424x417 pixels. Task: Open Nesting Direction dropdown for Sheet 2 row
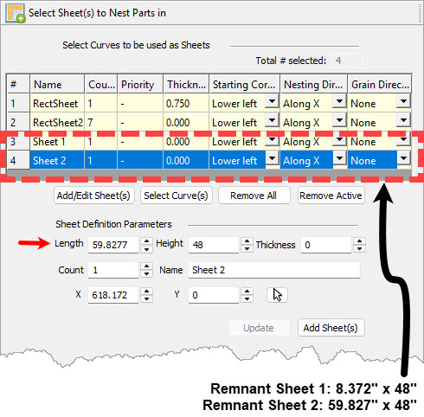[339, 158]
